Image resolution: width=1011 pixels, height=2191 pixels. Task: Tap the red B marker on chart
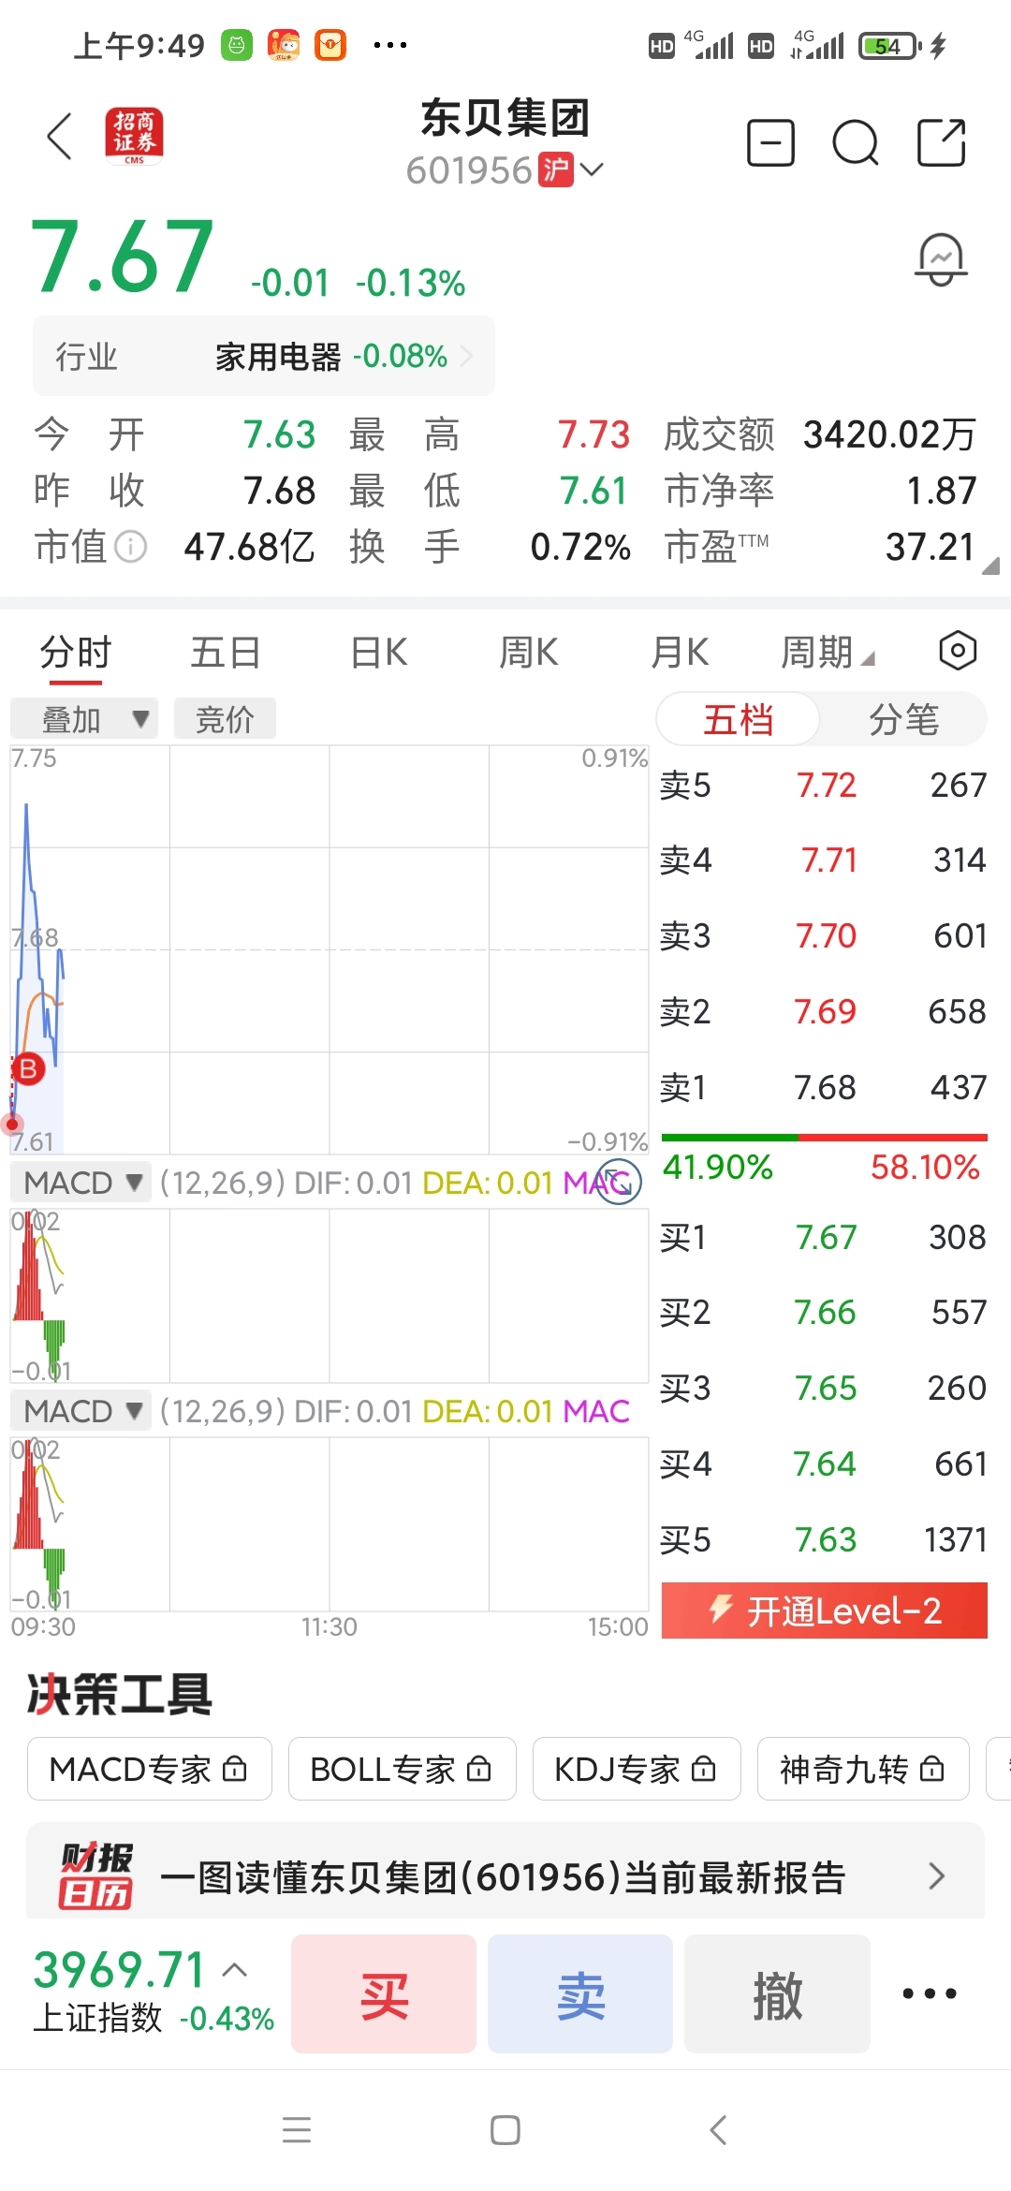point(28,1068)
